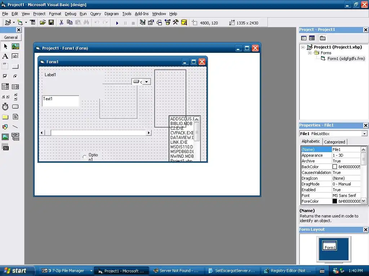The image size is (369, 276).
Task: Open the Object Browser toolbar icon
Action: point(168,23)
